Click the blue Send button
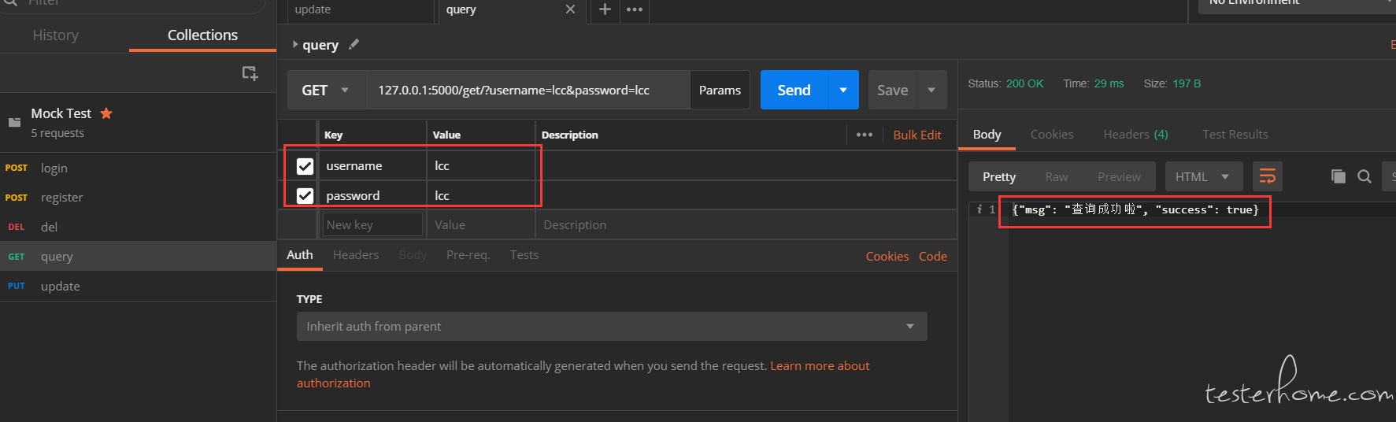 (794, 90)
